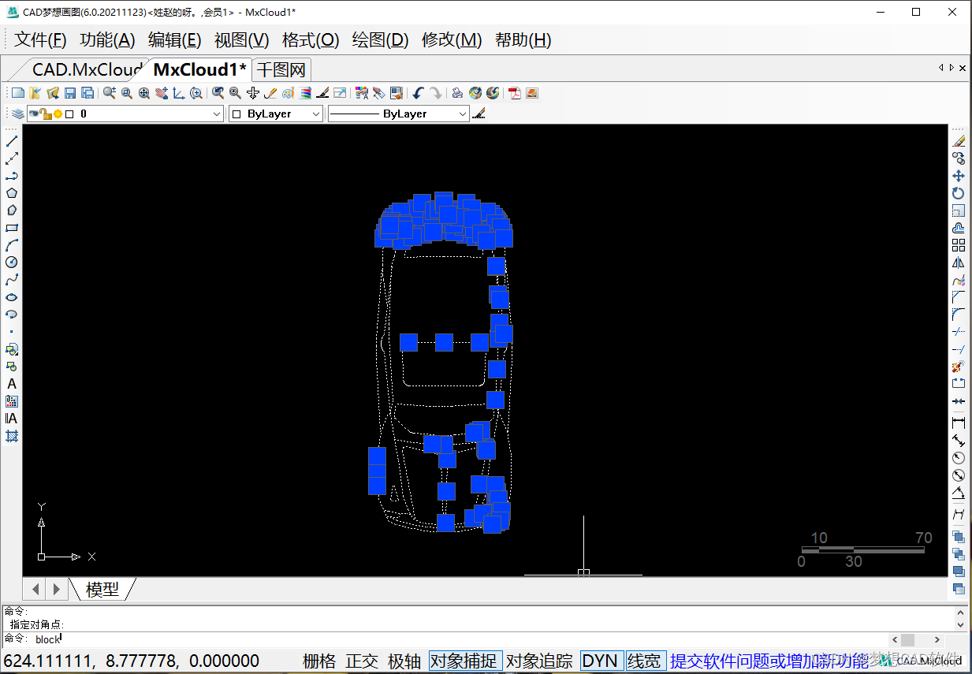
Task: Click the layer 0 color square swatch
Action: [69, 114]
